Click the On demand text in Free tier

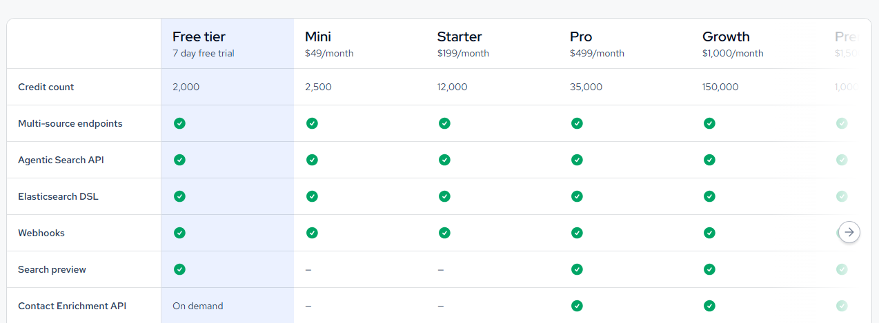pos(198,306)
